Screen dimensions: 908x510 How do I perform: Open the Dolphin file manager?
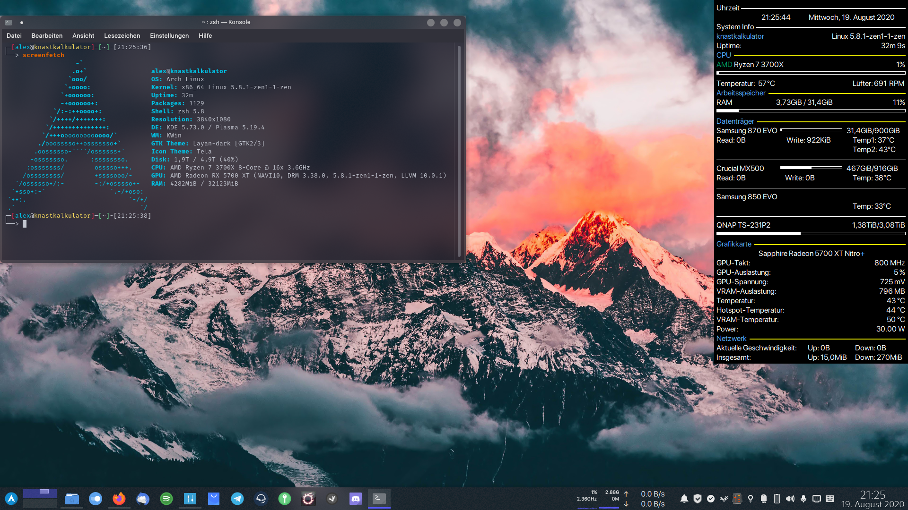pos(71,499)
